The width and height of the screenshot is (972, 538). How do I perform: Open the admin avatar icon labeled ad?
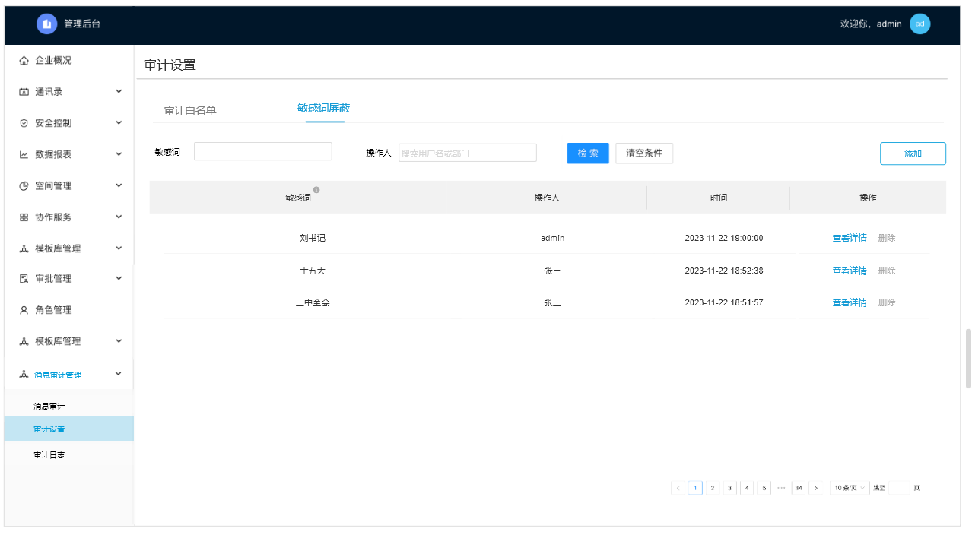[x=920, y=24]
